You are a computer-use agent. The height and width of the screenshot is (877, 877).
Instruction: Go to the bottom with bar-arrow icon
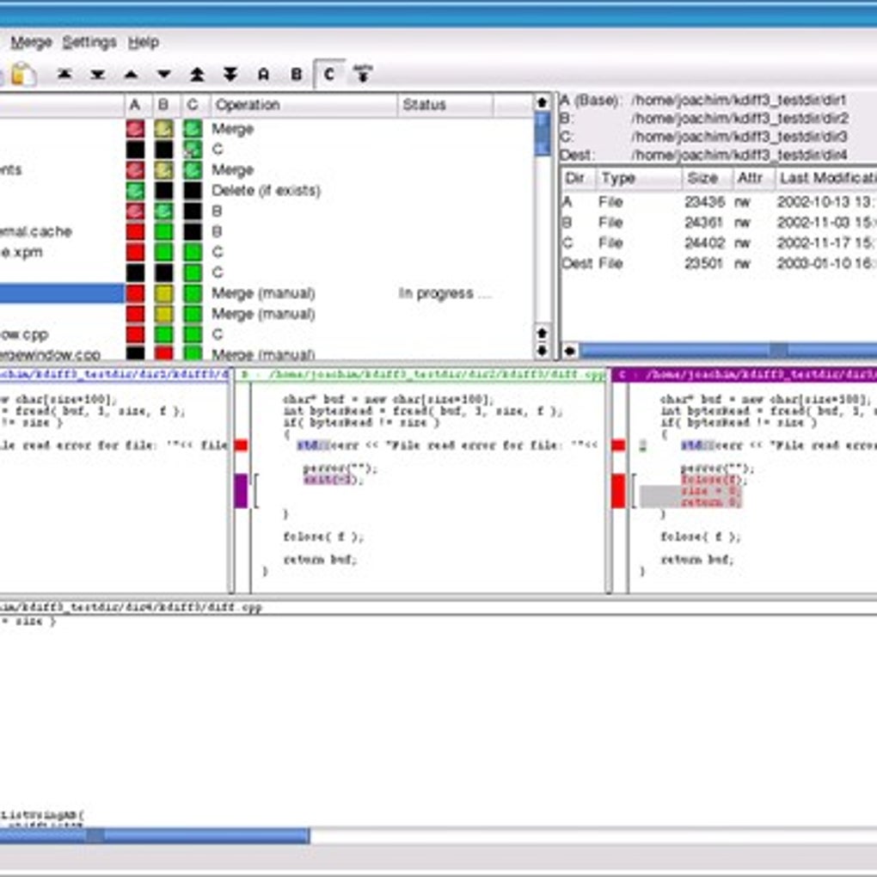[98, 74]
